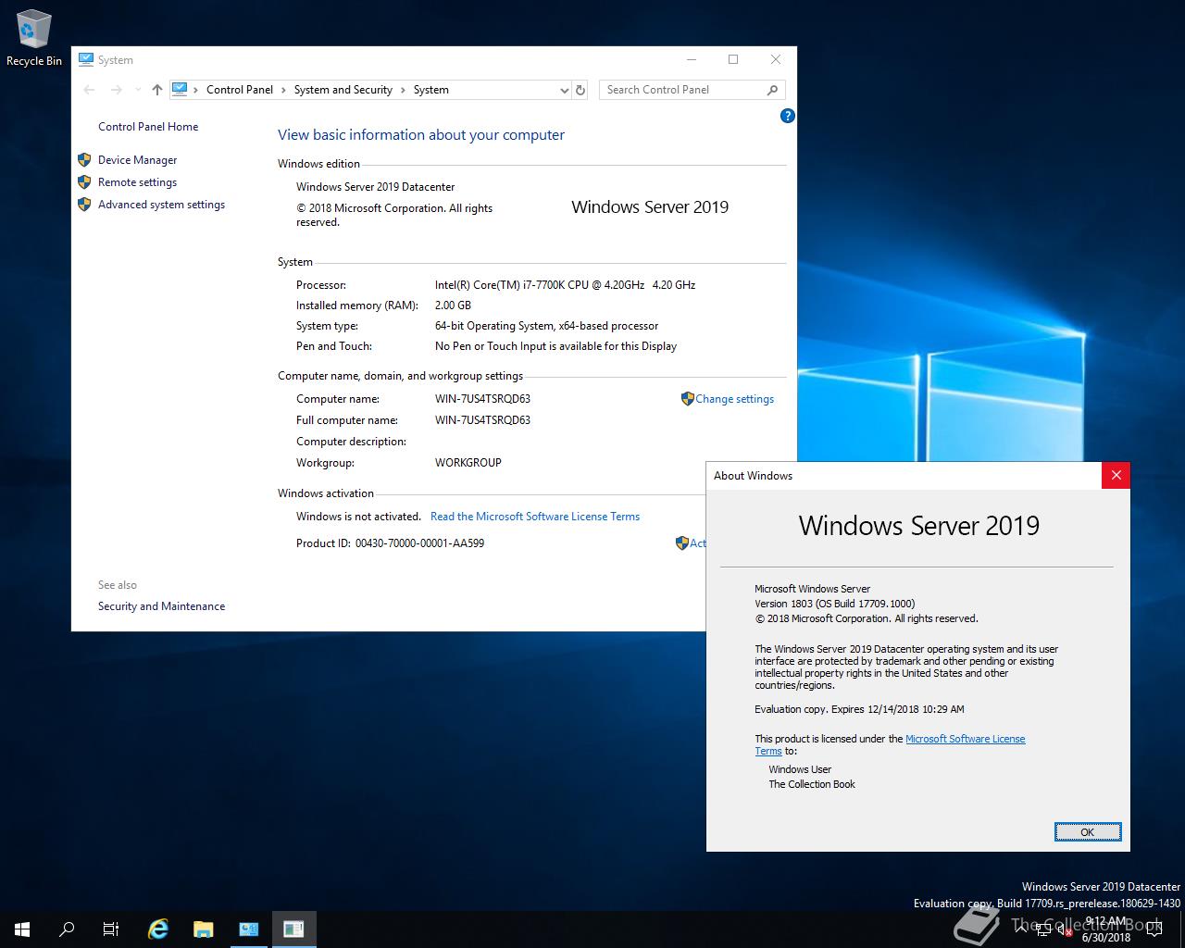Click the volume tray icon
This screenshot has width=1185, height=948.
tap(1065, 929)
